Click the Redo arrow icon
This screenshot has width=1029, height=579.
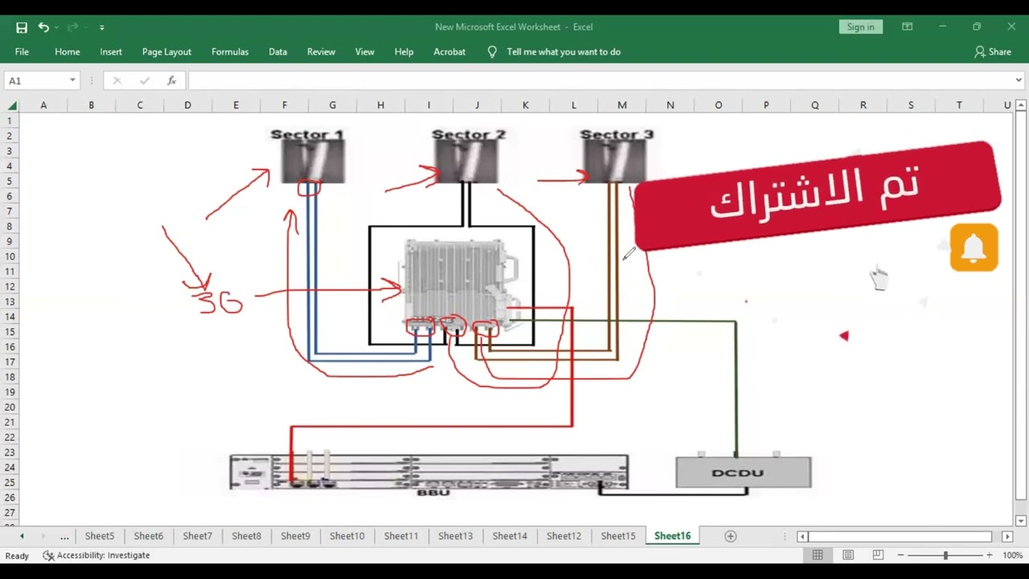[x=72, y=27]
